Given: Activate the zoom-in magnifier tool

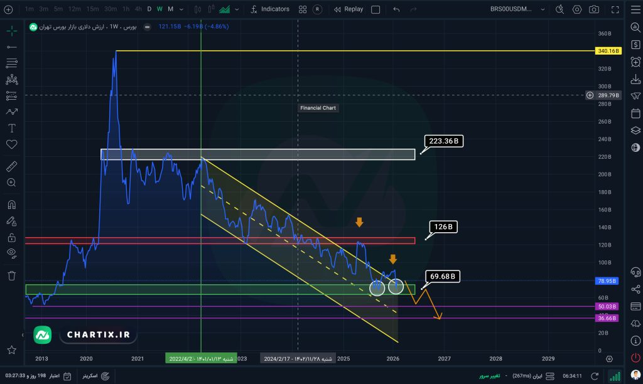Looking at the screenshot, I should (11, 183).
